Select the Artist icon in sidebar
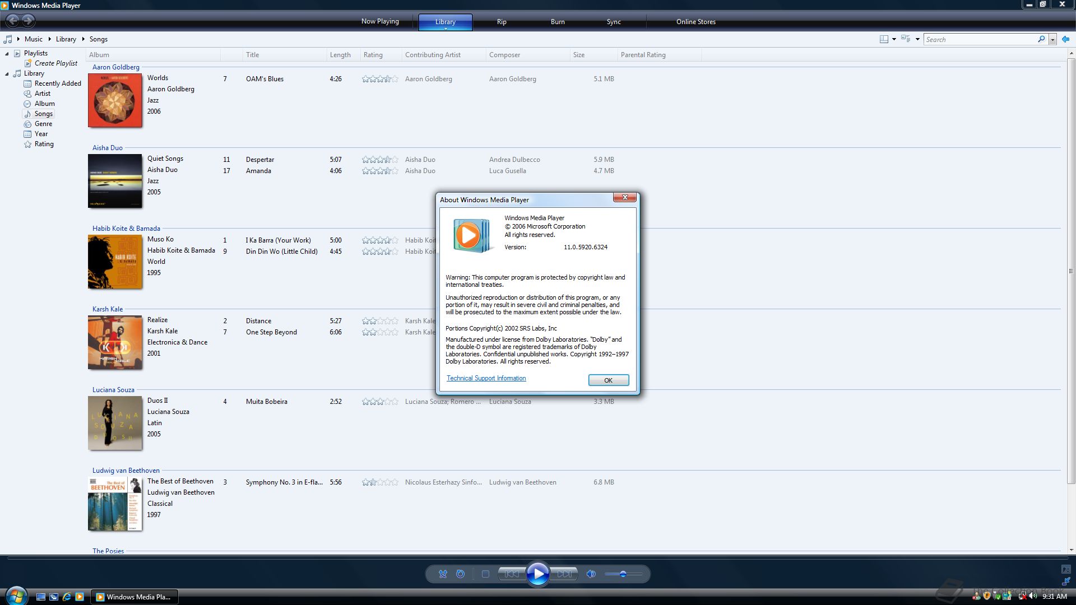This screenshot has height=605, width=1076. point(27,94)
